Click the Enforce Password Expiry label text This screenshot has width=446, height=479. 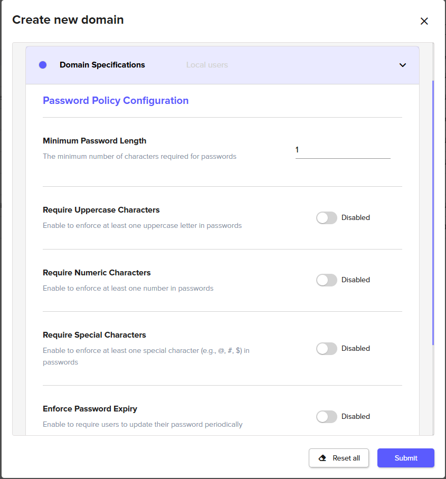click(90, 409)
